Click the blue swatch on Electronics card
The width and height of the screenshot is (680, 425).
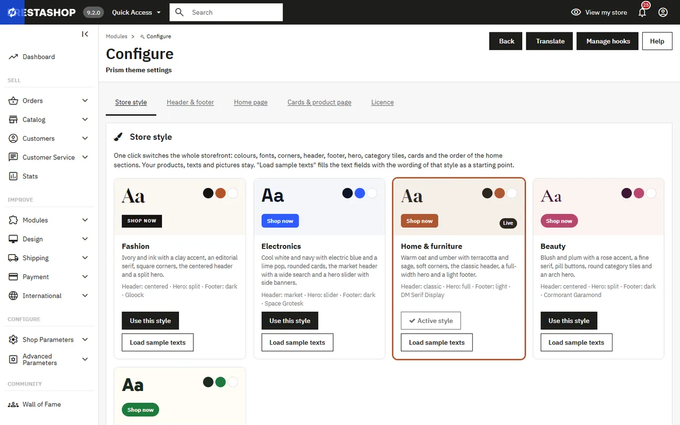click(360, 193)
